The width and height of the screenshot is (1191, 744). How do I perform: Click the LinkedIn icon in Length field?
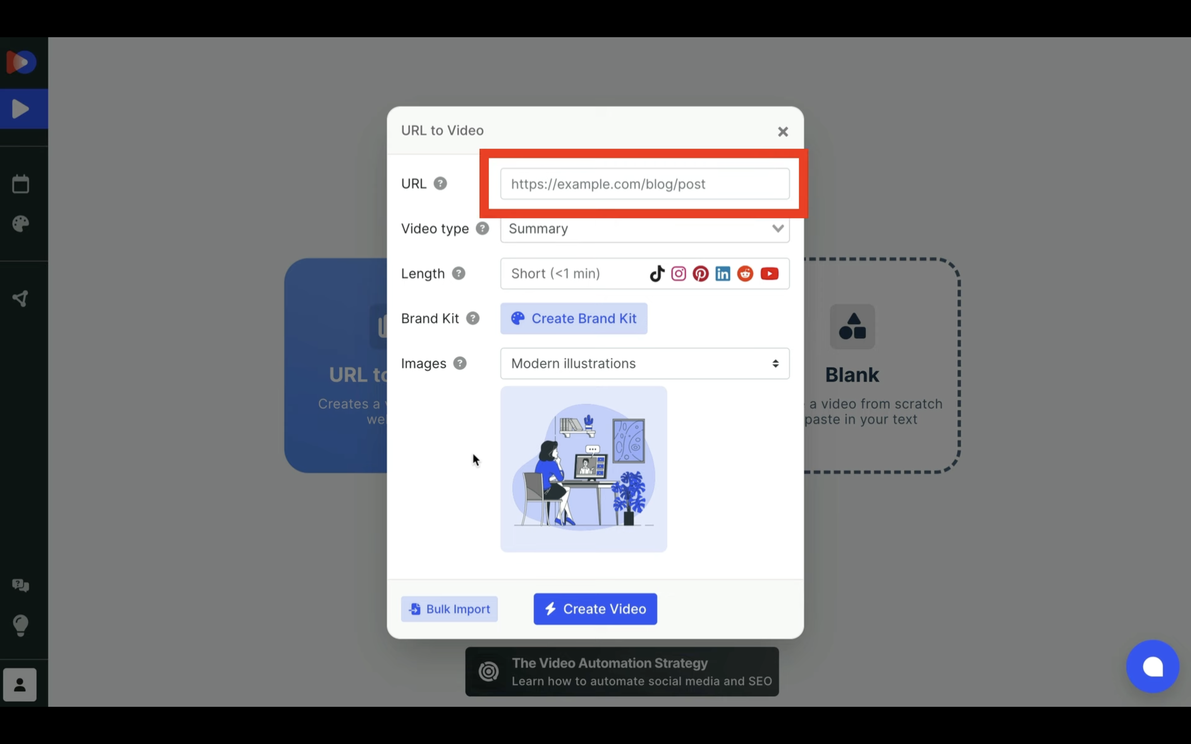[x=722, y=274]
